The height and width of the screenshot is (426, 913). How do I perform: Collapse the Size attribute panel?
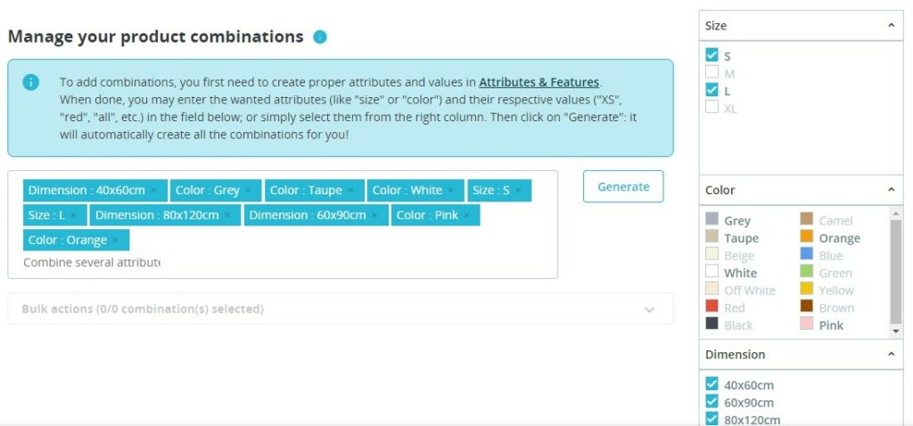pyautogui.click(x=891, y=26)
